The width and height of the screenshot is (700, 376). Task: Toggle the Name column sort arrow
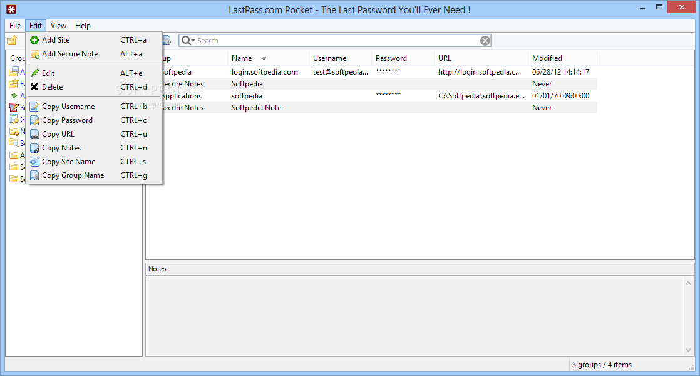click(x=264, y=59)
